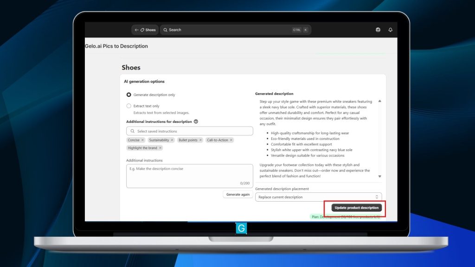Select Generate description only option
The height and width of the screenshot is (267, 475).
129,95
